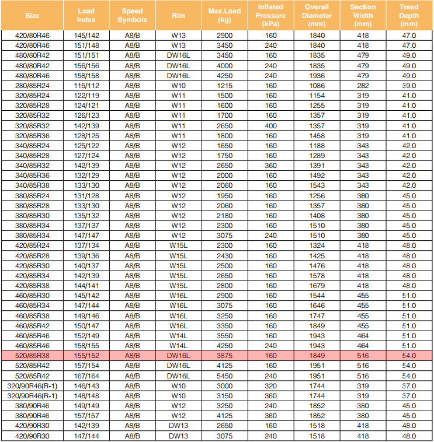Select the Max.Load (kg) column header

coord(224,15)
